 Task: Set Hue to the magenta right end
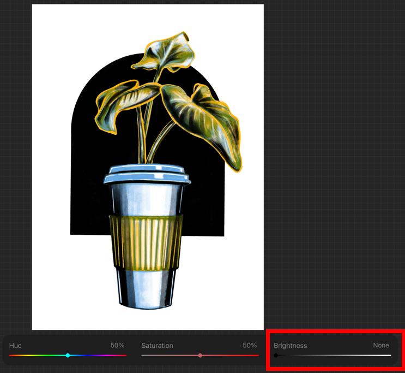(x=125, y=356)
